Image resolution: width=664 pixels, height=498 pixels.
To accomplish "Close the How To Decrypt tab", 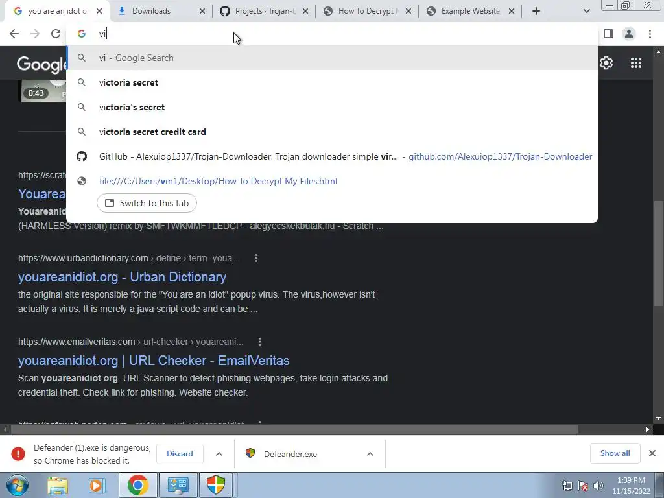I will pyautogui.click(x=409, y=11).
